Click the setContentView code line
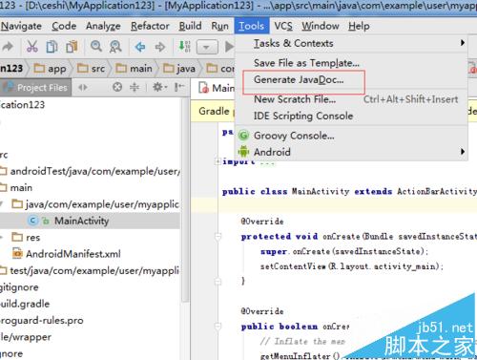Screen dimensions: 477x360 coord(351,266)
